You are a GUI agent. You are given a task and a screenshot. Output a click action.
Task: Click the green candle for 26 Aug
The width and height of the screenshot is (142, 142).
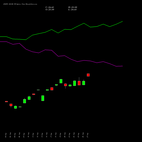point(84,83)
